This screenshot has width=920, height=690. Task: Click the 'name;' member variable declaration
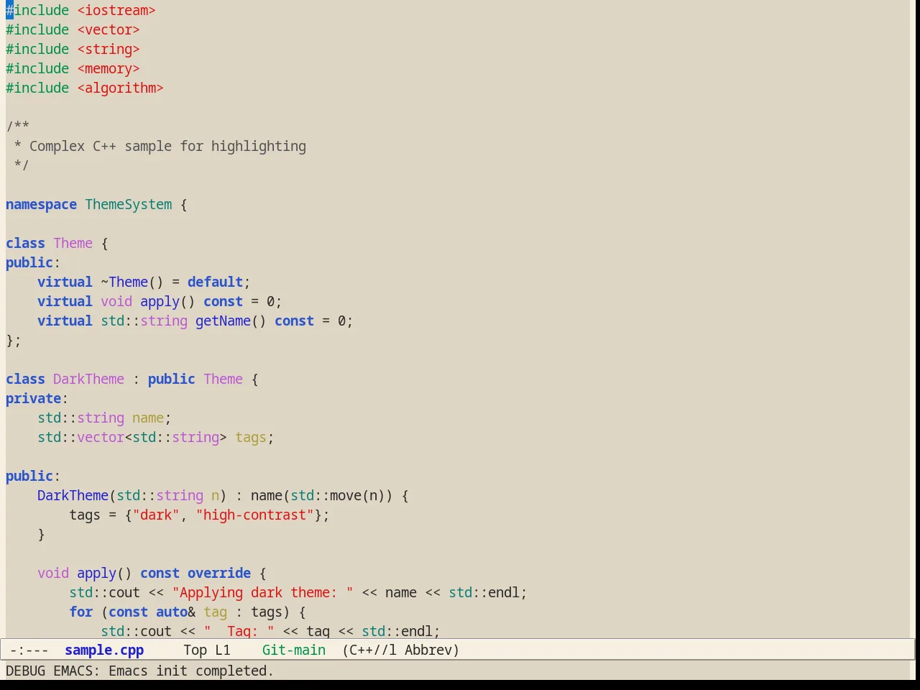point(152,418)
